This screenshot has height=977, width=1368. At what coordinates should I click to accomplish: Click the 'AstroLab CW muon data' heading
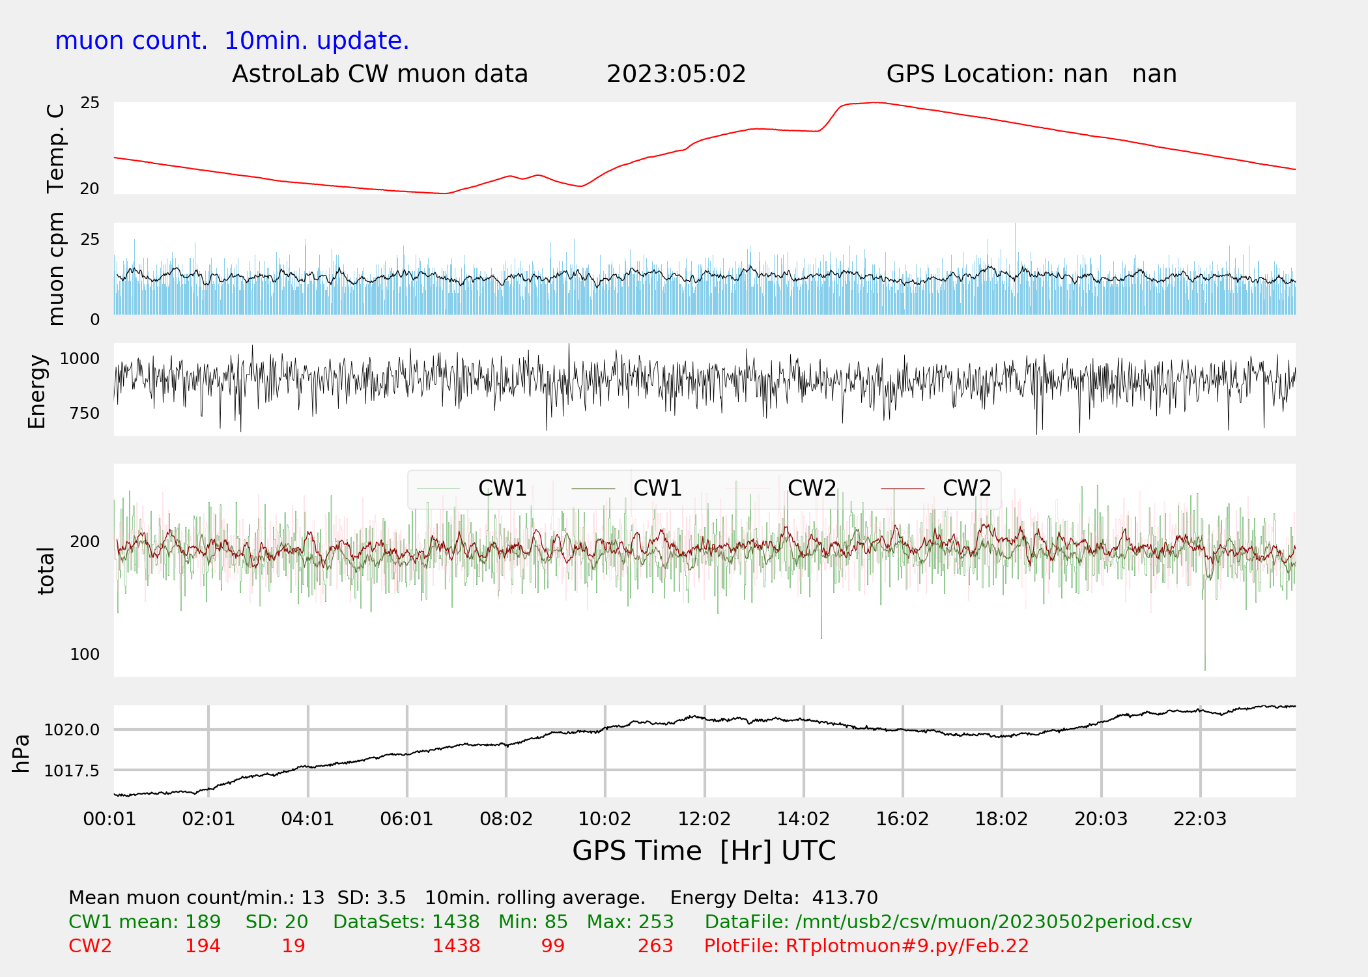(x=380, y=74)
